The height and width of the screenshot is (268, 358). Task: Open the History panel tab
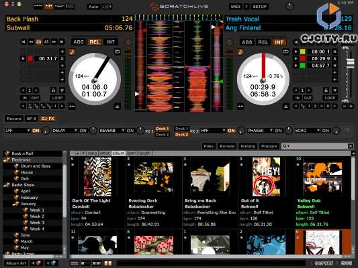(248, 146)
